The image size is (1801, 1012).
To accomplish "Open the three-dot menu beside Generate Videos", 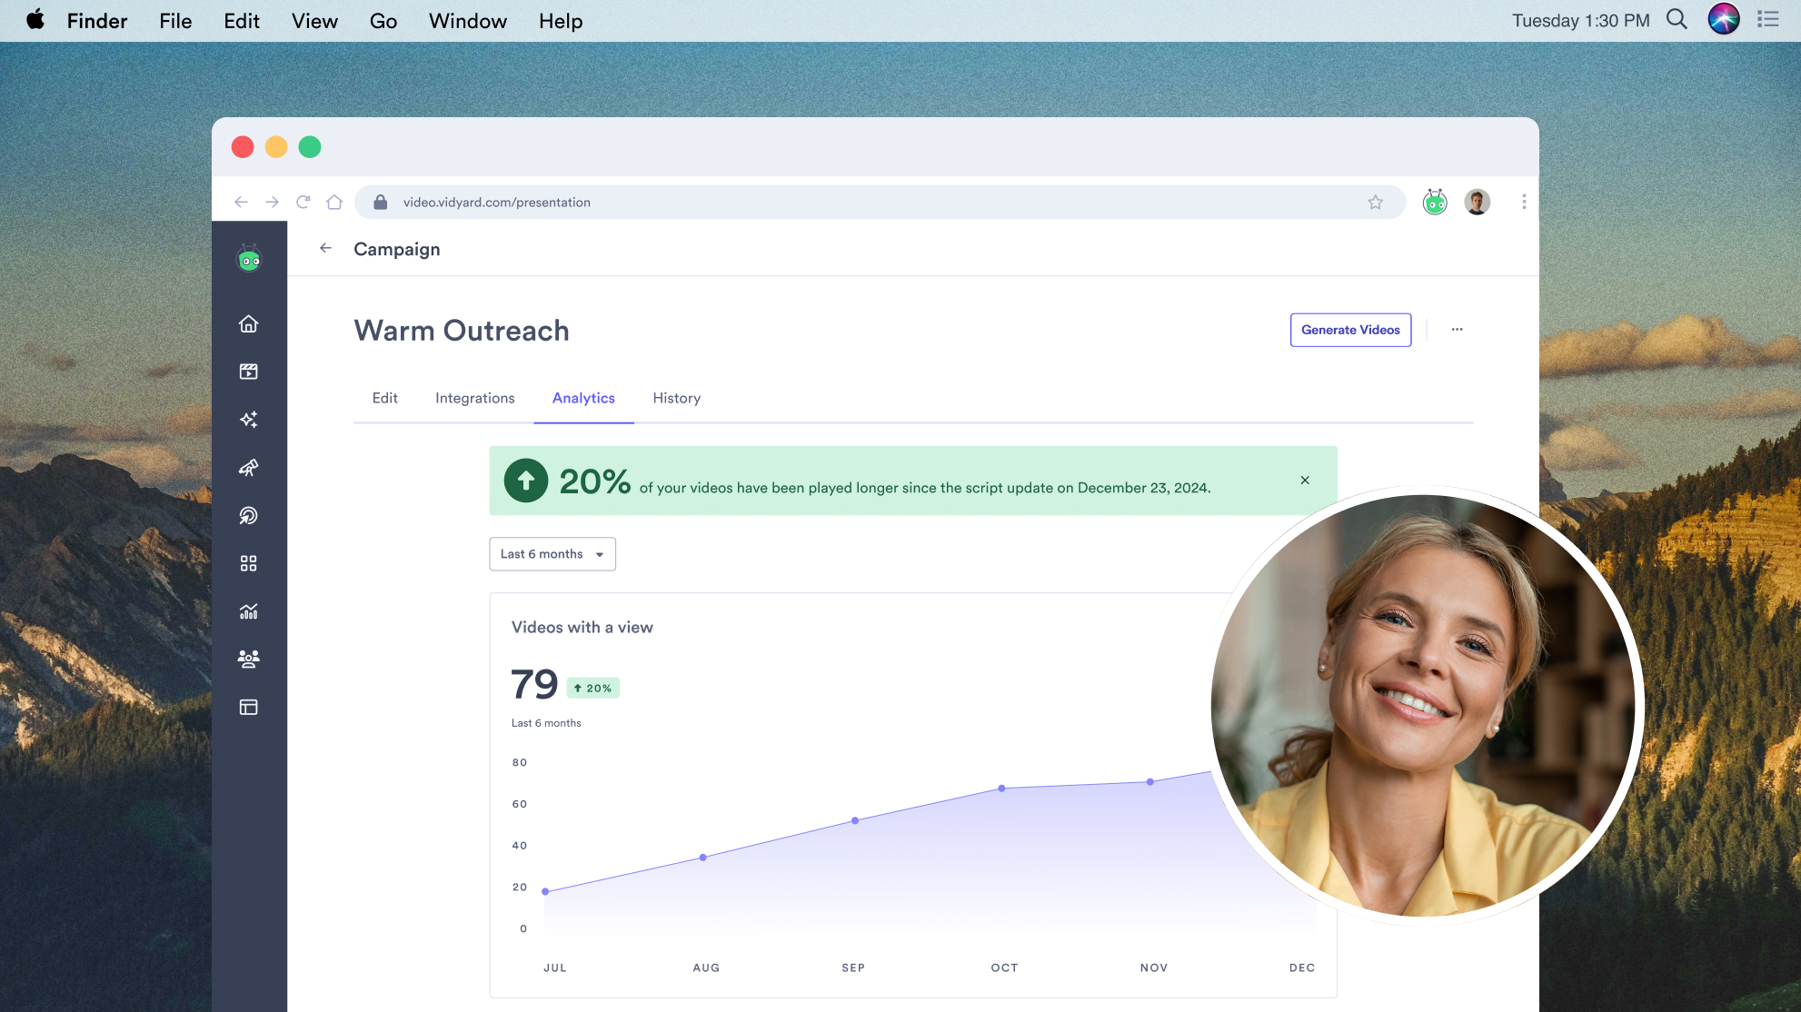I will pos(1457,330).
